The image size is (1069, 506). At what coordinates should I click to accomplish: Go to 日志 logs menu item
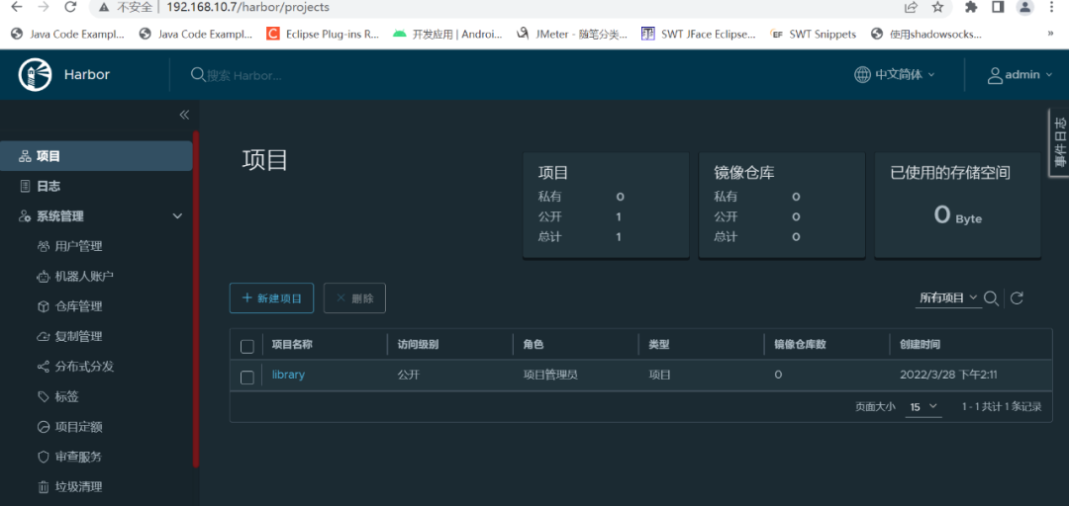pyautogui.click(x=49, y=186)
